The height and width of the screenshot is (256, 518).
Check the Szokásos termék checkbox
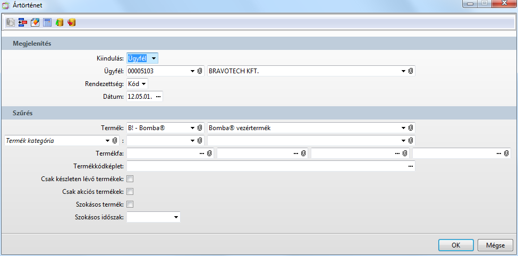click(130, 204)
